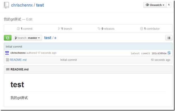
Task: Click the list view icon button
Action: click(169, 38)
